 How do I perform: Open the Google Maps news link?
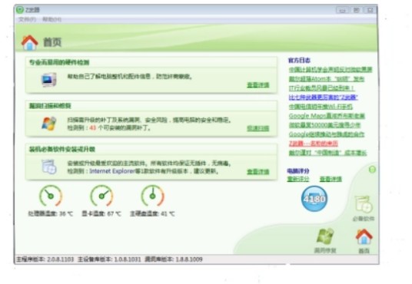tap(327, 116)
